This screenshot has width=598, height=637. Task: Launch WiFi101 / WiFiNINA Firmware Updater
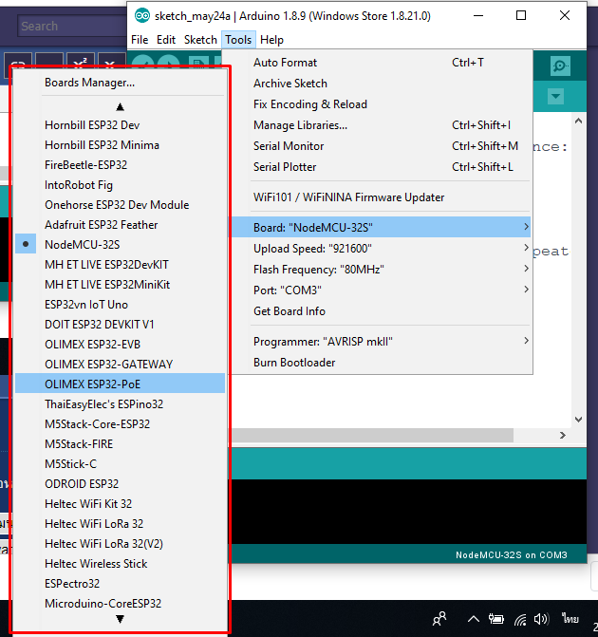[x=381, y=197]
